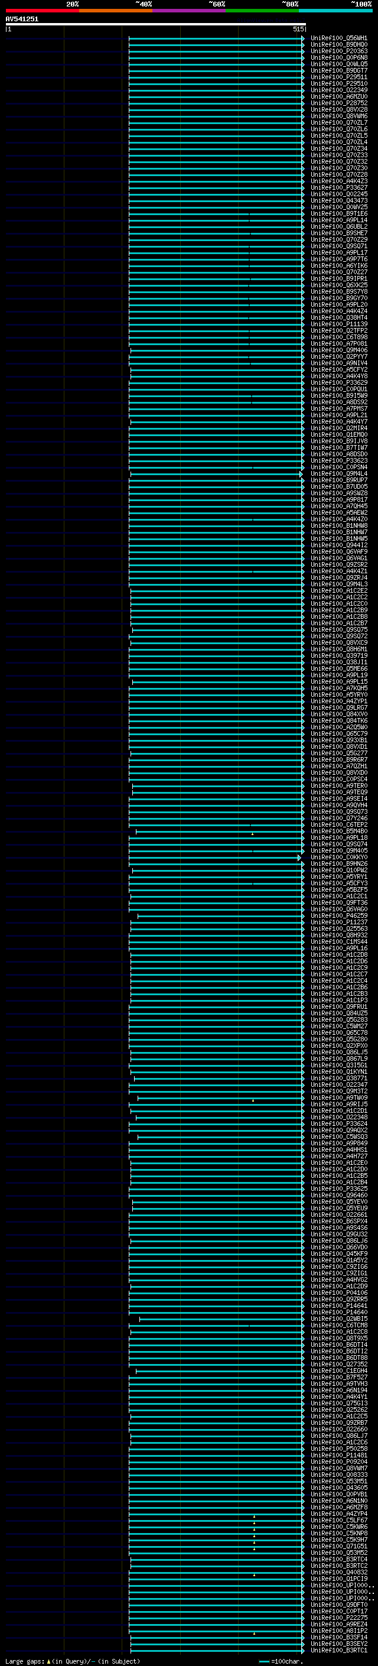Click the query end position 515
Viewport: 378px width, 1666px height.
[x=298, y=29]
